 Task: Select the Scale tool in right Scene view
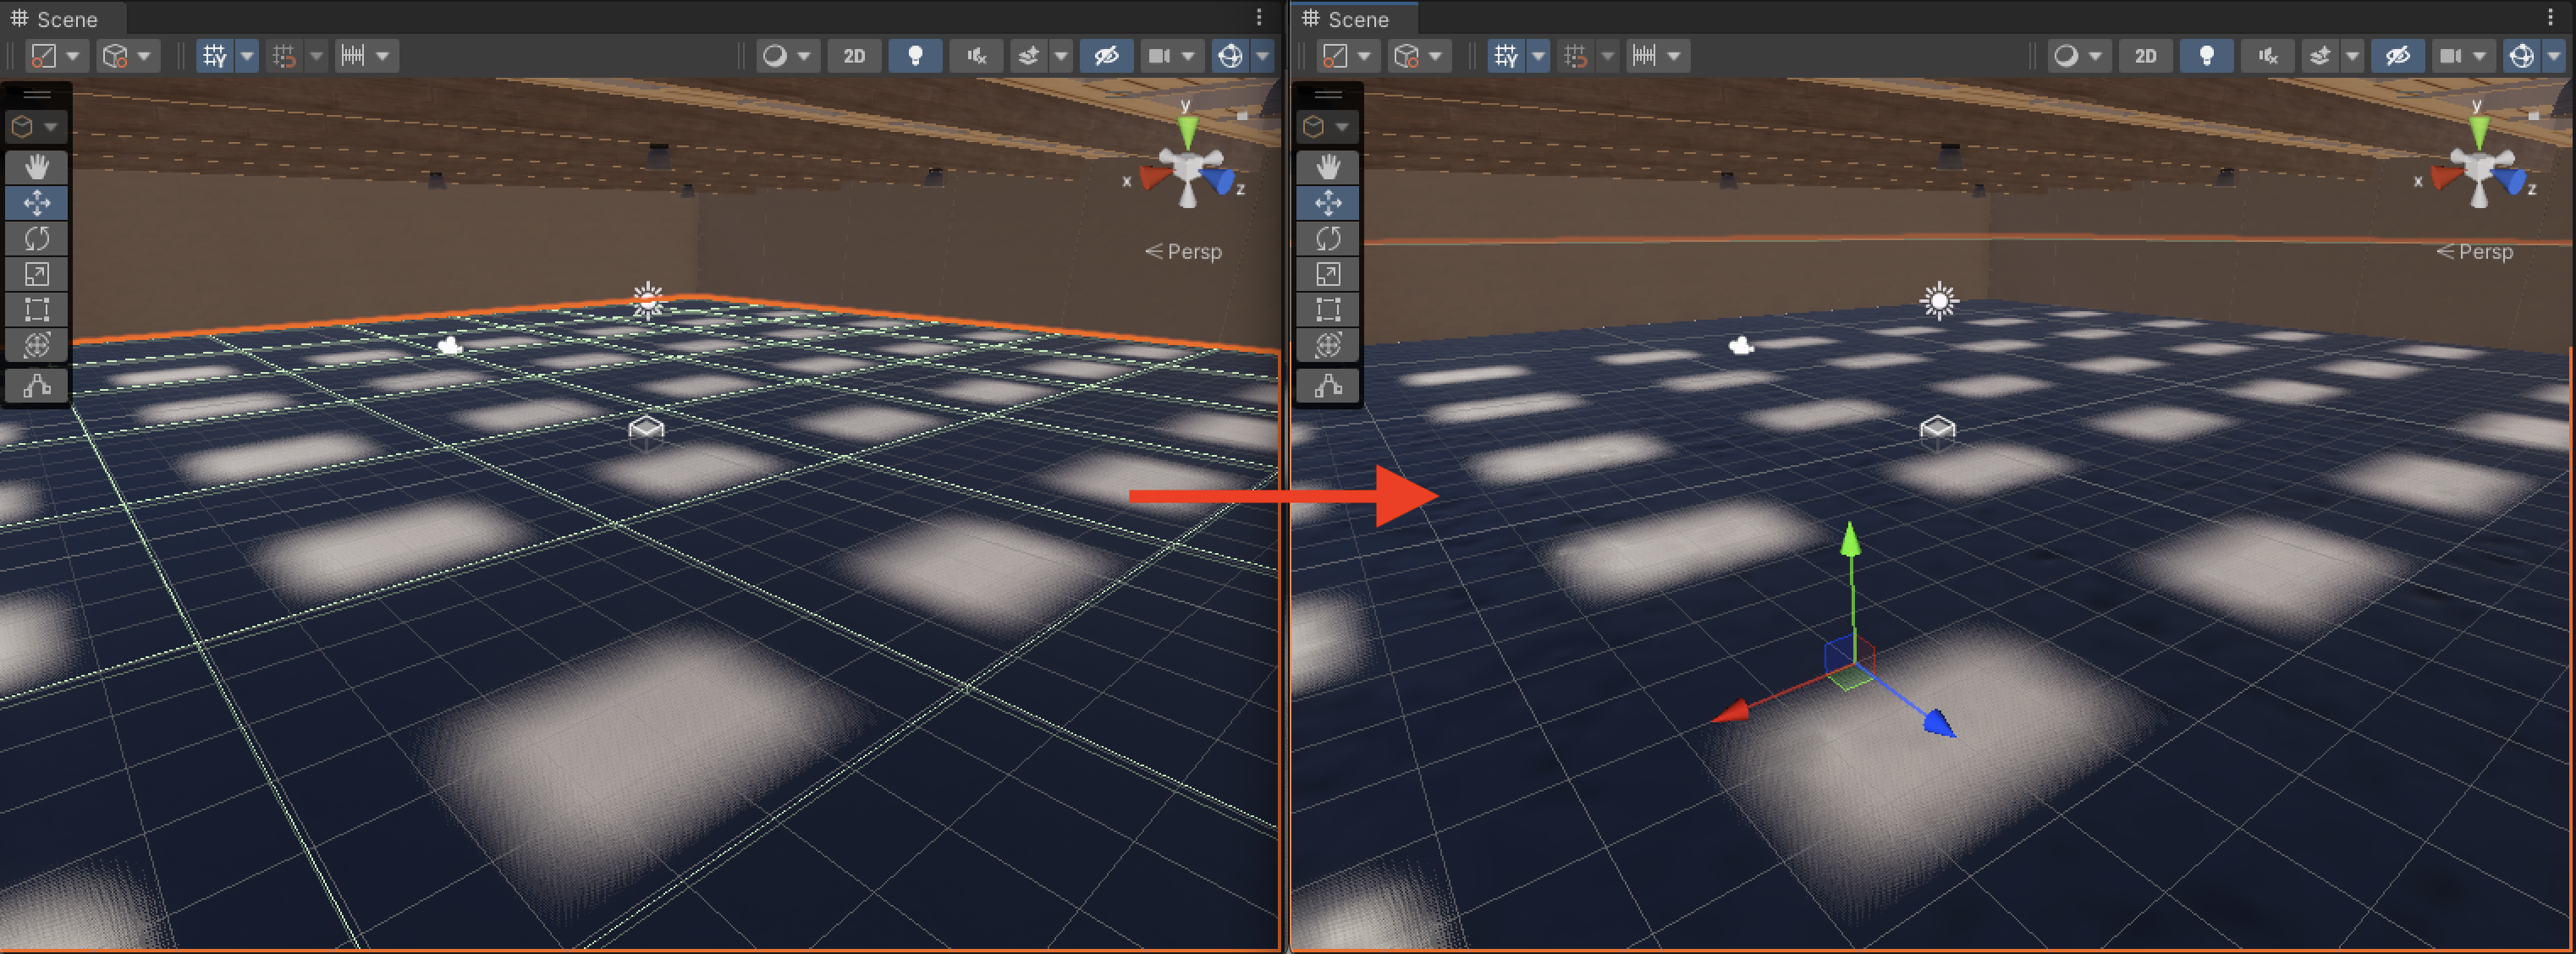pos(1328,274)
